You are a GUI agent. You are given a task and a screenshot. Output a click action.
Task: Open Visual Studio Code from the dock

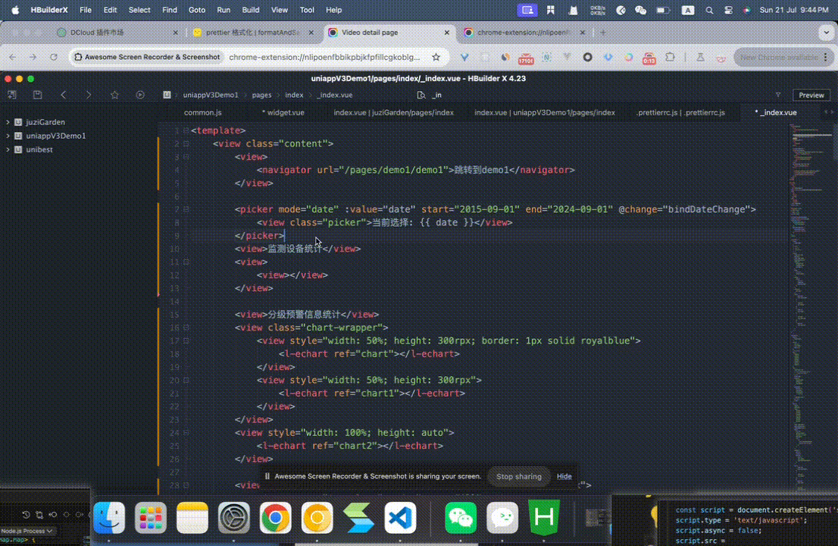point(399,518)
